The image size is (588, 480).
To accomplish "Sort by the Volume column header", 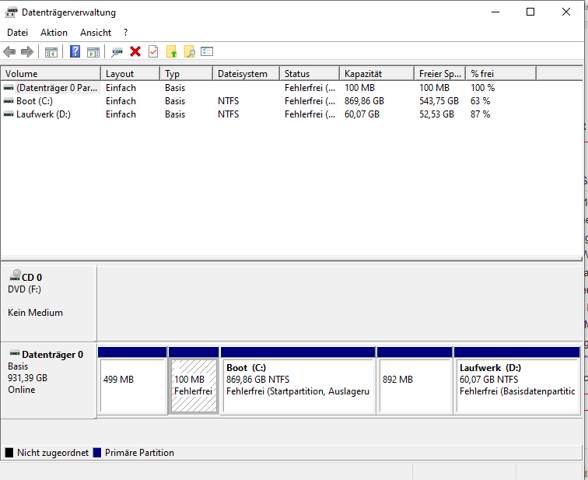I will (51, 73).
